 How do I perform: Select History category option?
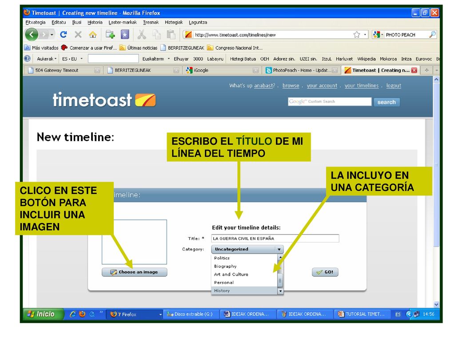pyautogui.click(x=244, y=290)
